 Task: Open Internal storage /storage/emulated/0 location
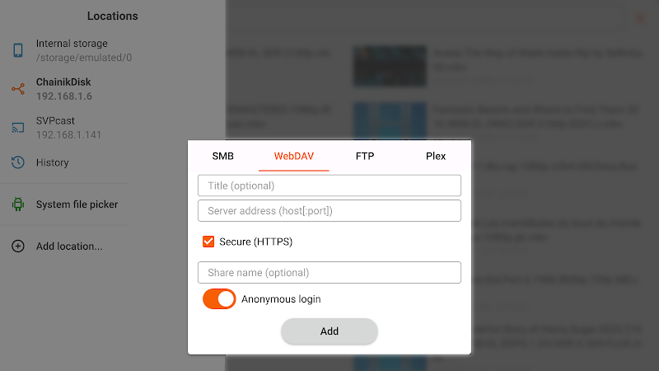71,50
